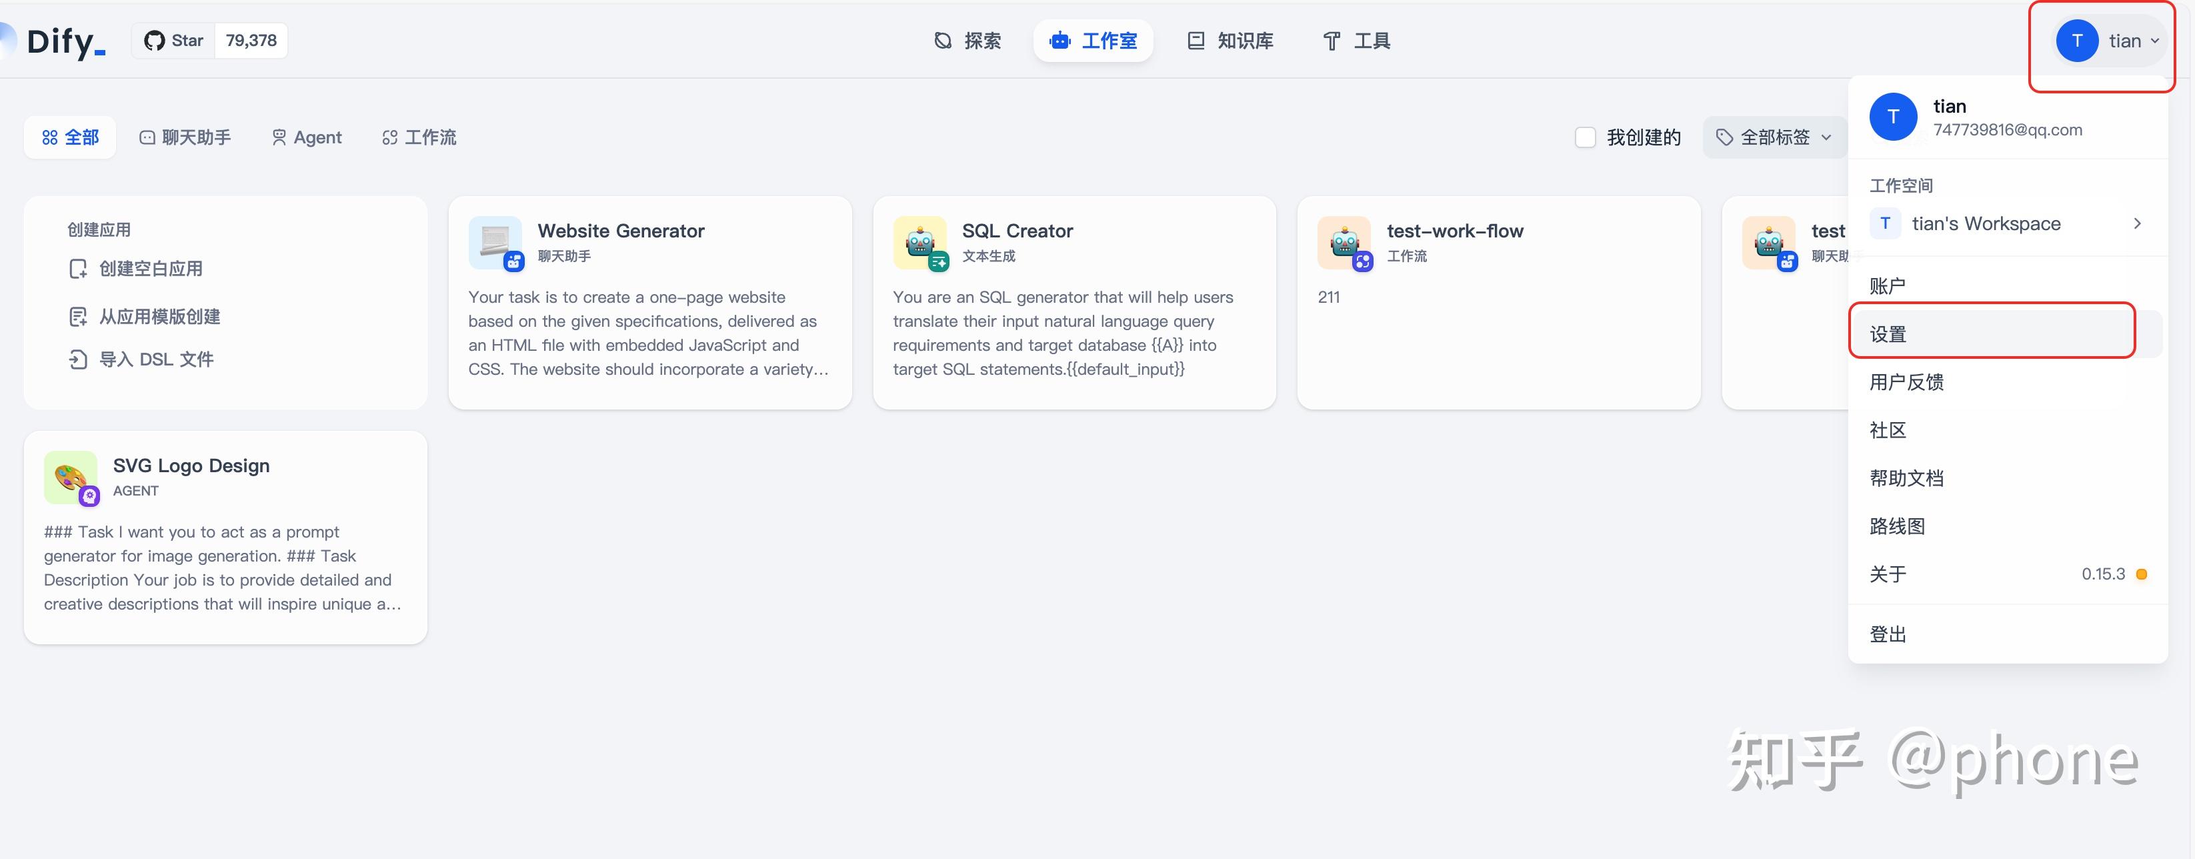Go to 知识库 knowledge base

[1230, 41]
